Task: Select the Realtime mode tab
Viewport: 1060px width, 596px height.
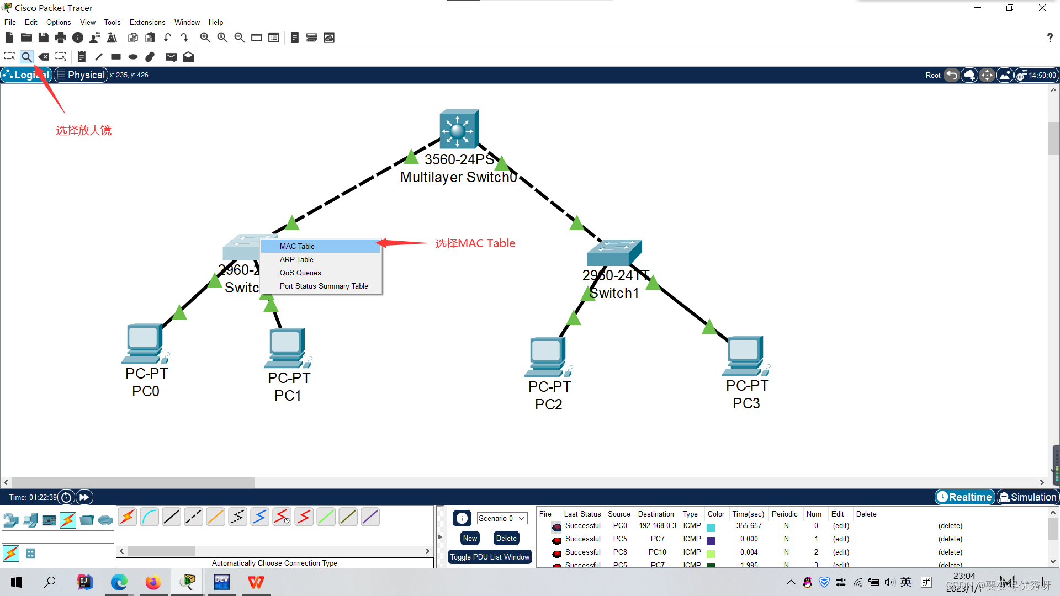Action: 963,497
